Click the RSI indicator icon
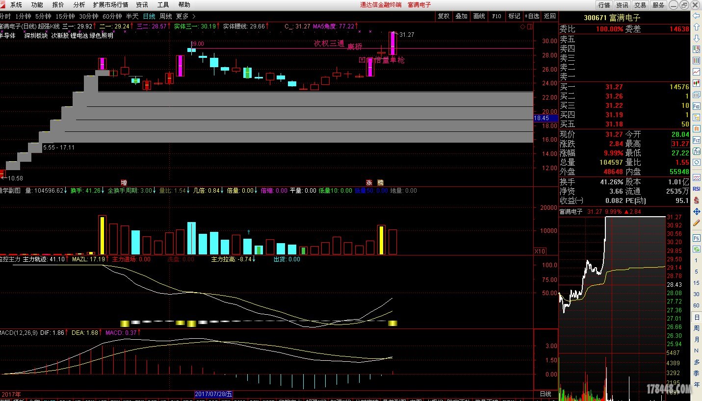 coord(696,189)
